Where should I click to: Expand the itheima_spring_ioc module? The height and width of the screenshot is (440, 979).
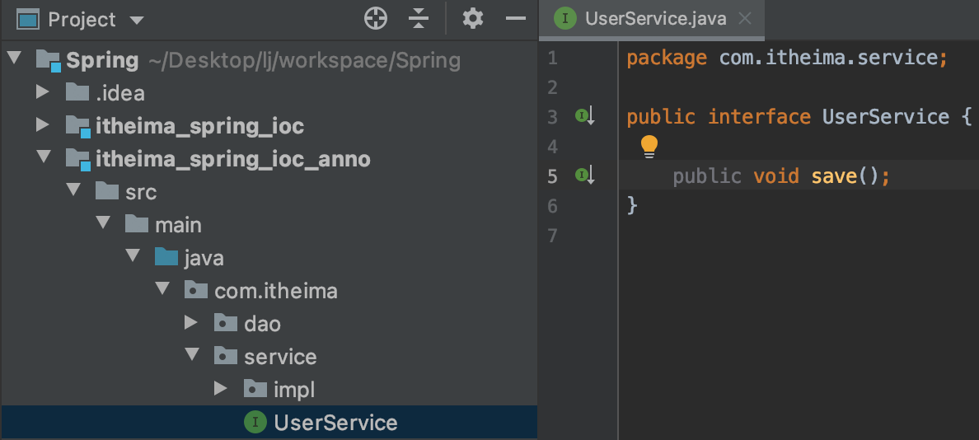pyautogui.click(x=43, y=125)
